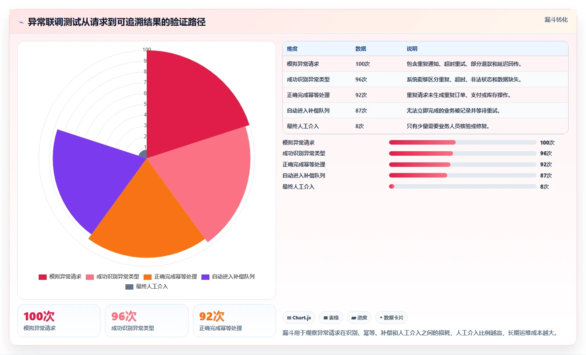The height and width of the screenshot is (355, 586).
Task: Select the 模拟异常请求 table row name
Action: pyautogui.click(x=303, y=64)
